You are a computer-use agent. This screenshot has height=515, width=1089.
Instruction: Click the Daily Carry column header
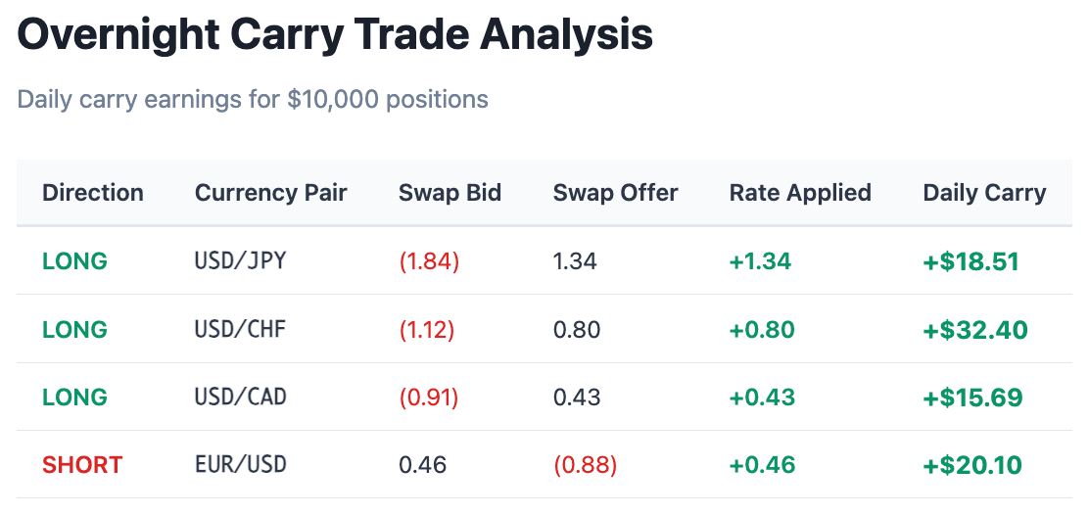pyautogui.click(x=984, y=193)
